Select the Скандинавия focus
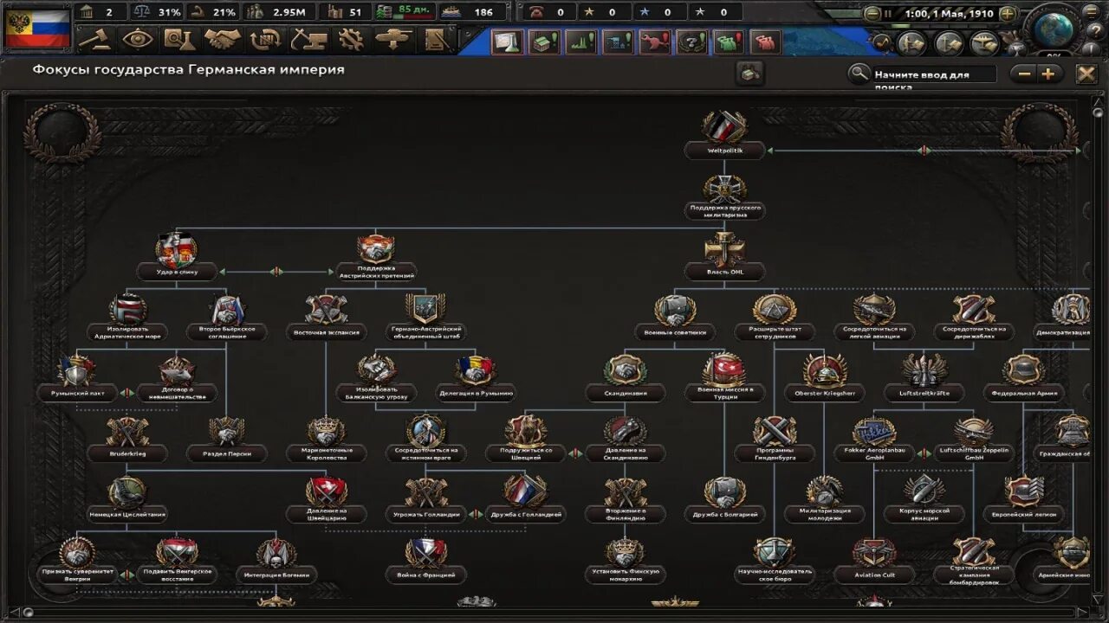The image size is (1109, 623). (x=625, y=378)
